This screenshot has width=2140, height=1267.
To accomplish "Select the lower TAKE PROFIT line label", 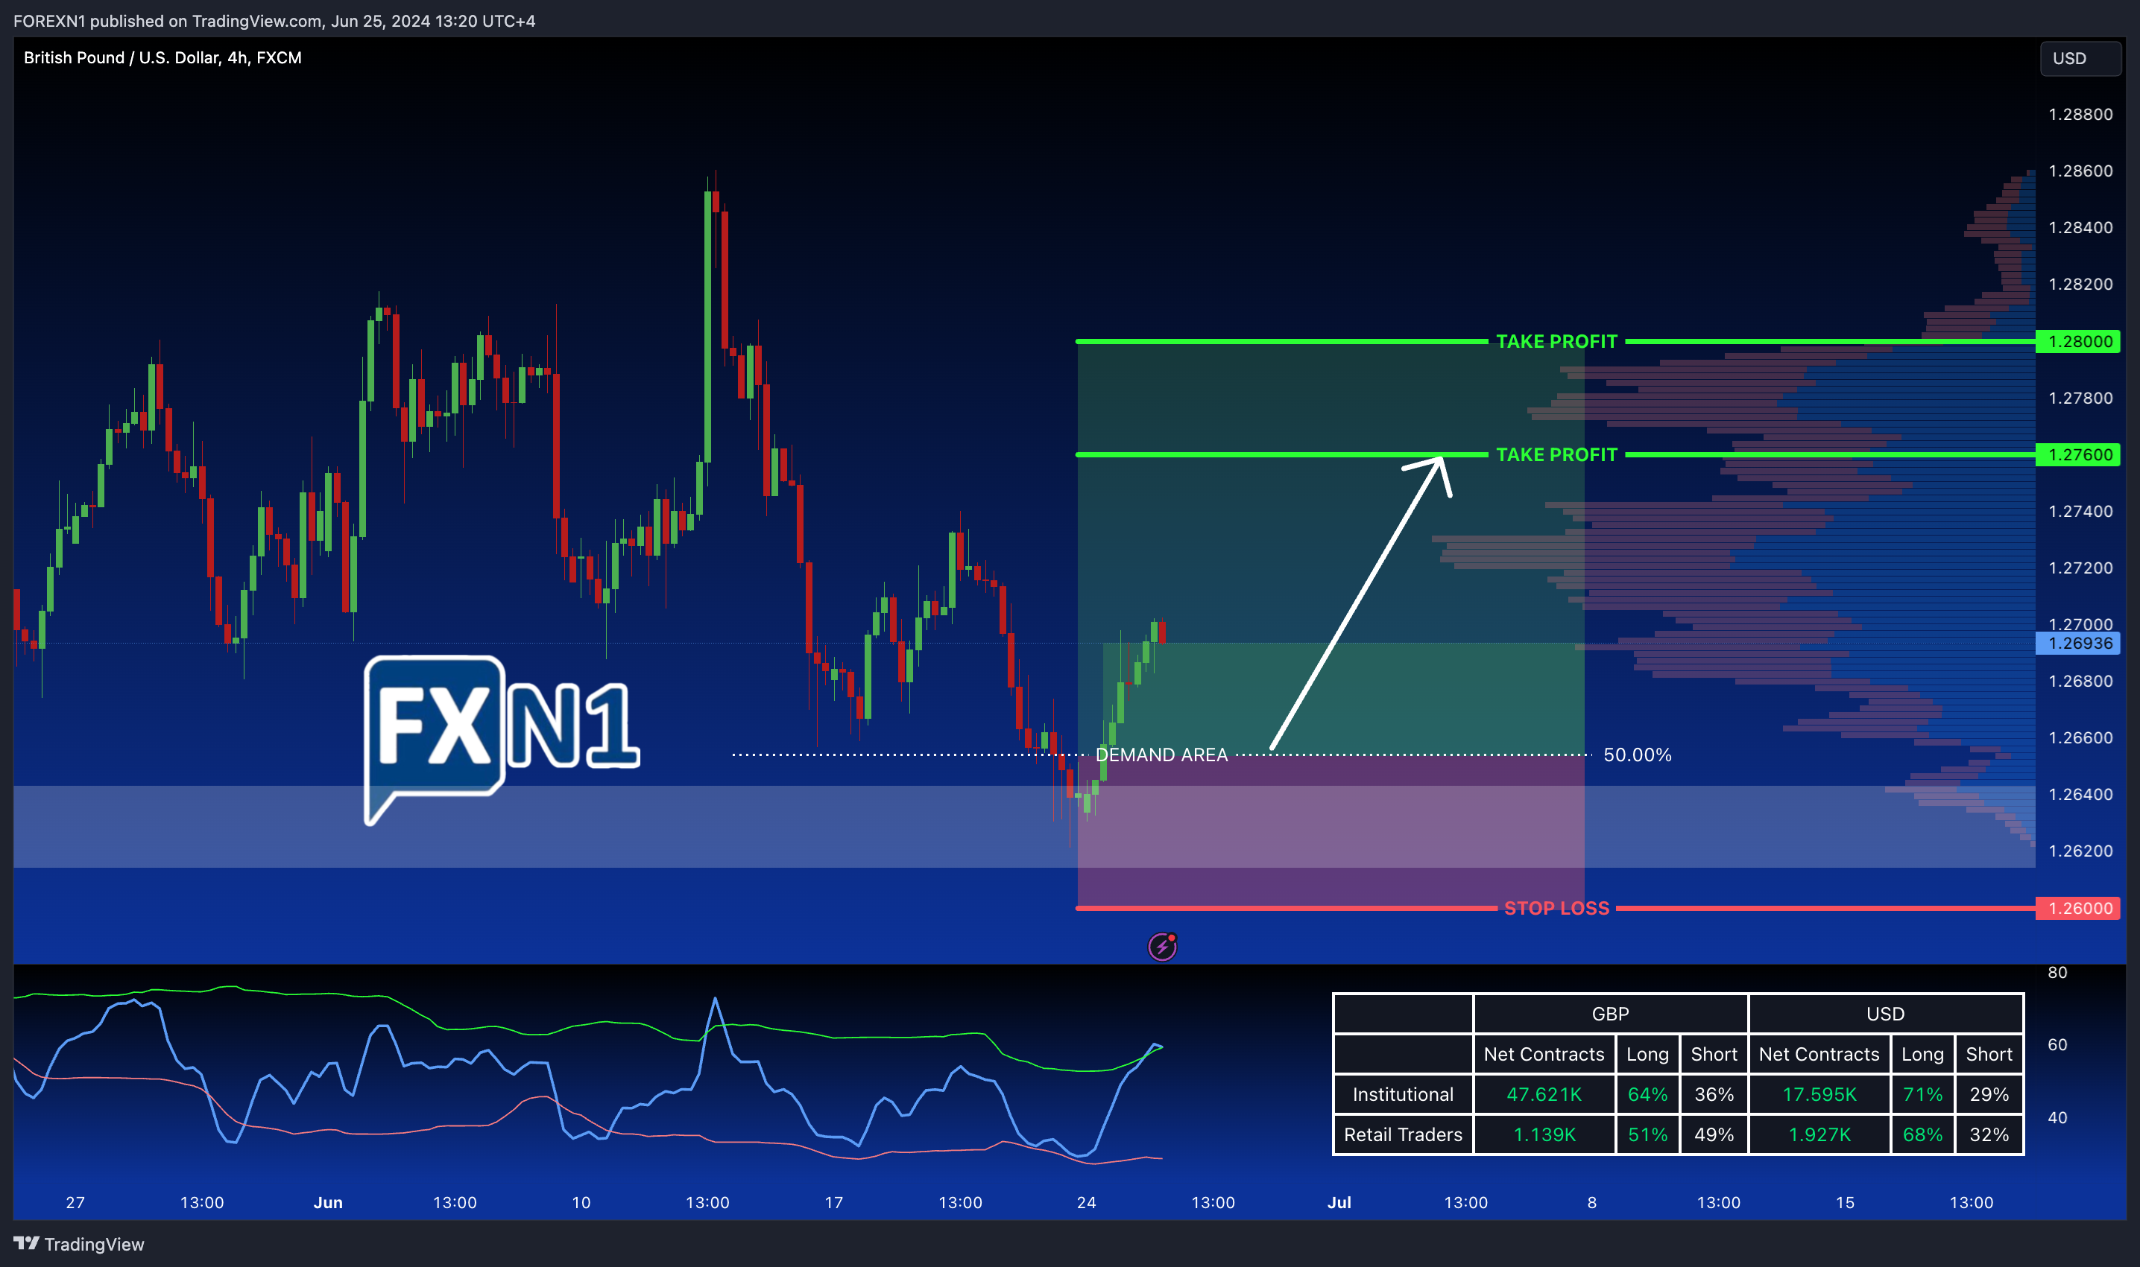I will 1556,454.
